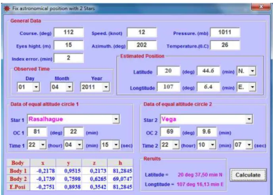Click the OC 1 minutes field with 22
Screen dimensions: 273x195
pos(74,132)
